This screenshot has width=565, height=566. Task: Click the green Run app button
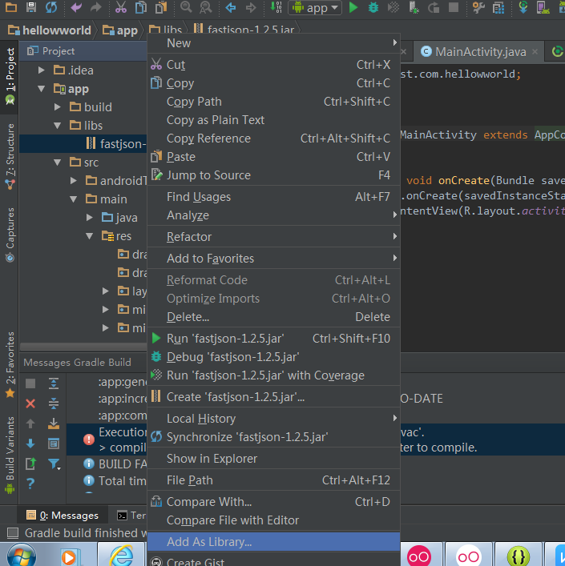(x=353, y=8)
